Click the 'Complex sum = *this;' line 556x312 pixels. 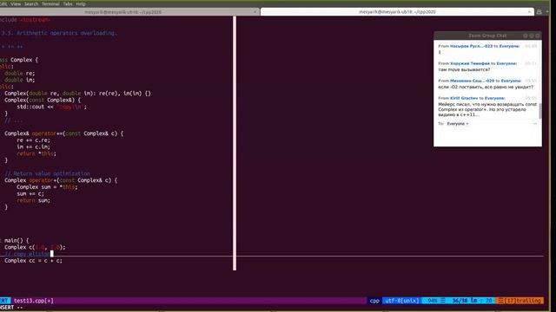point(47,187)
